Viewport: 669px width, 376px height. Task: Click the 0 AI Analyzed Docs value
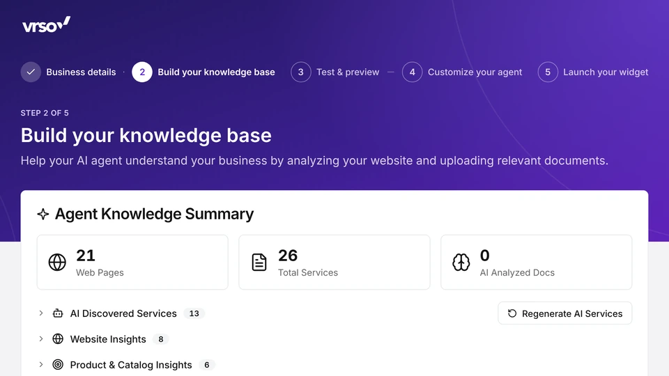tap(485, 256)
